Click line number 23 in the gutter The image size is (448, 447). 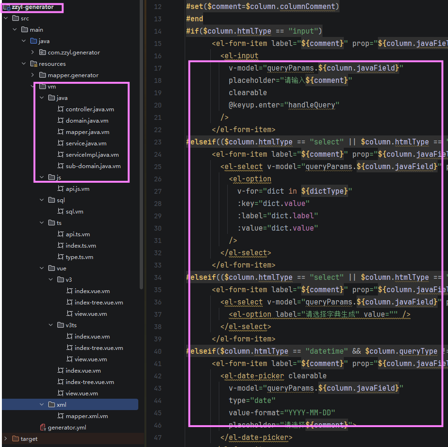(x=158, y=142)
